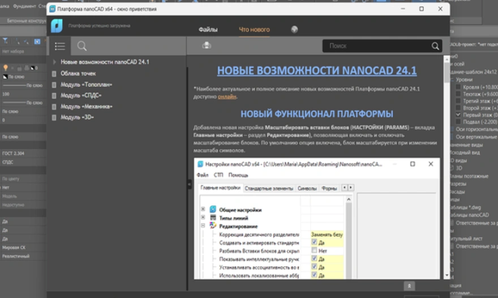Select the Что нового tab
Viewport: 498px width, 298px height.
coord(254,29)
